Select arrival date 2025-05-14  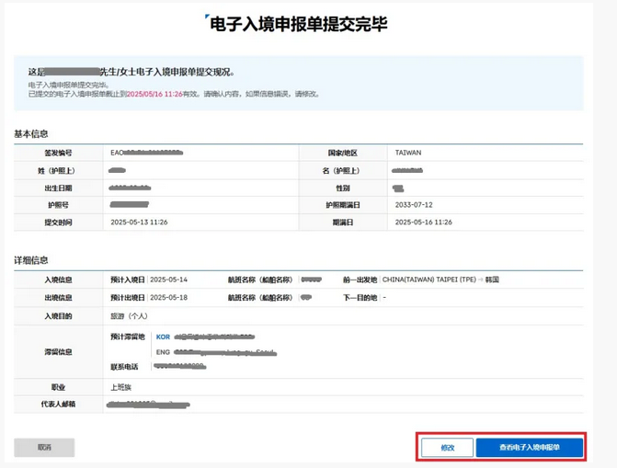click(169, 280)
